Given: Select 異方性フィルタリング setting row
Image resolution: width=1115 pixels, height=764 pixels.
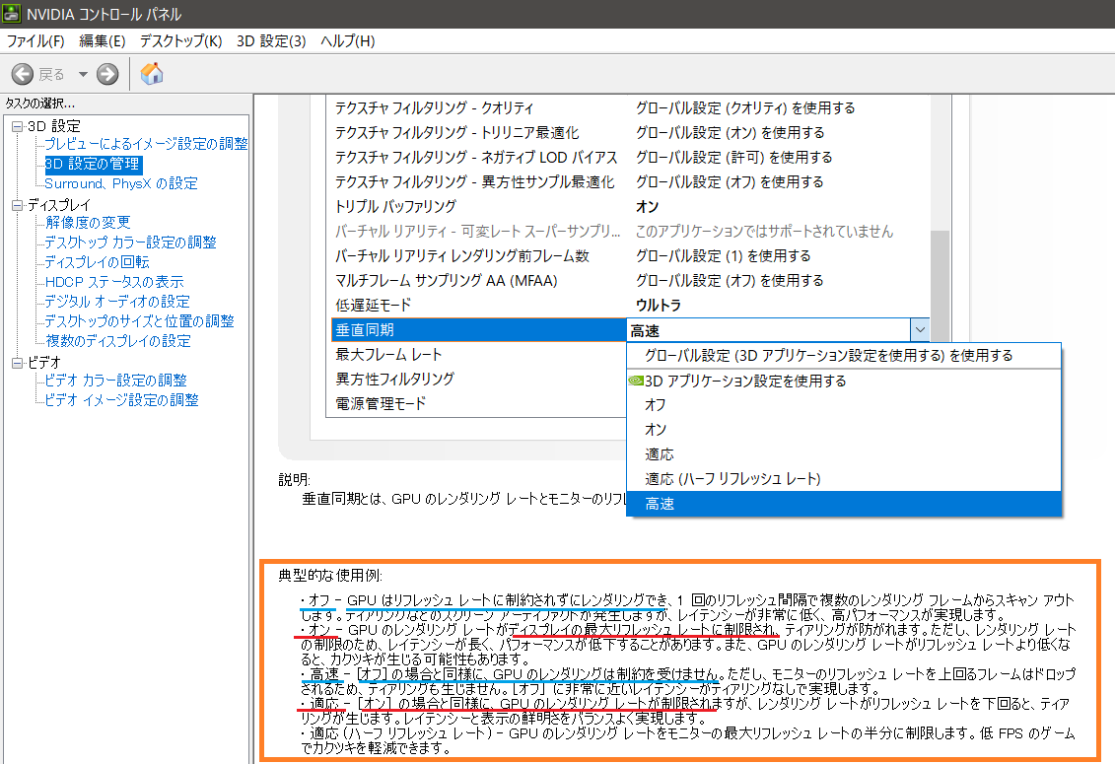Looking at the screenshot, I should [x=478, y=380].
